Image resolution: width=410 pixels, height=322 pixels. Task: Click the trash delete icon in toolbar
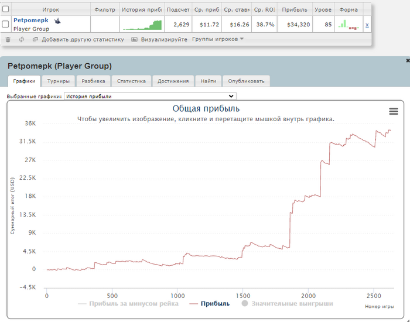tap(8, 39)
